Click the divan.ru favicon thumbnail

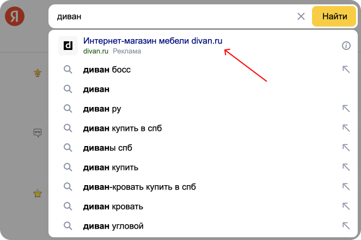(x=68, y=46)
